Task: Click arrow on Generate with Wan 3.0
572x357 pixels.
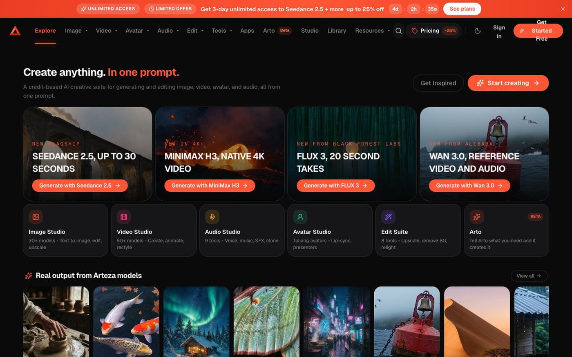Action: tap(500, 186)
